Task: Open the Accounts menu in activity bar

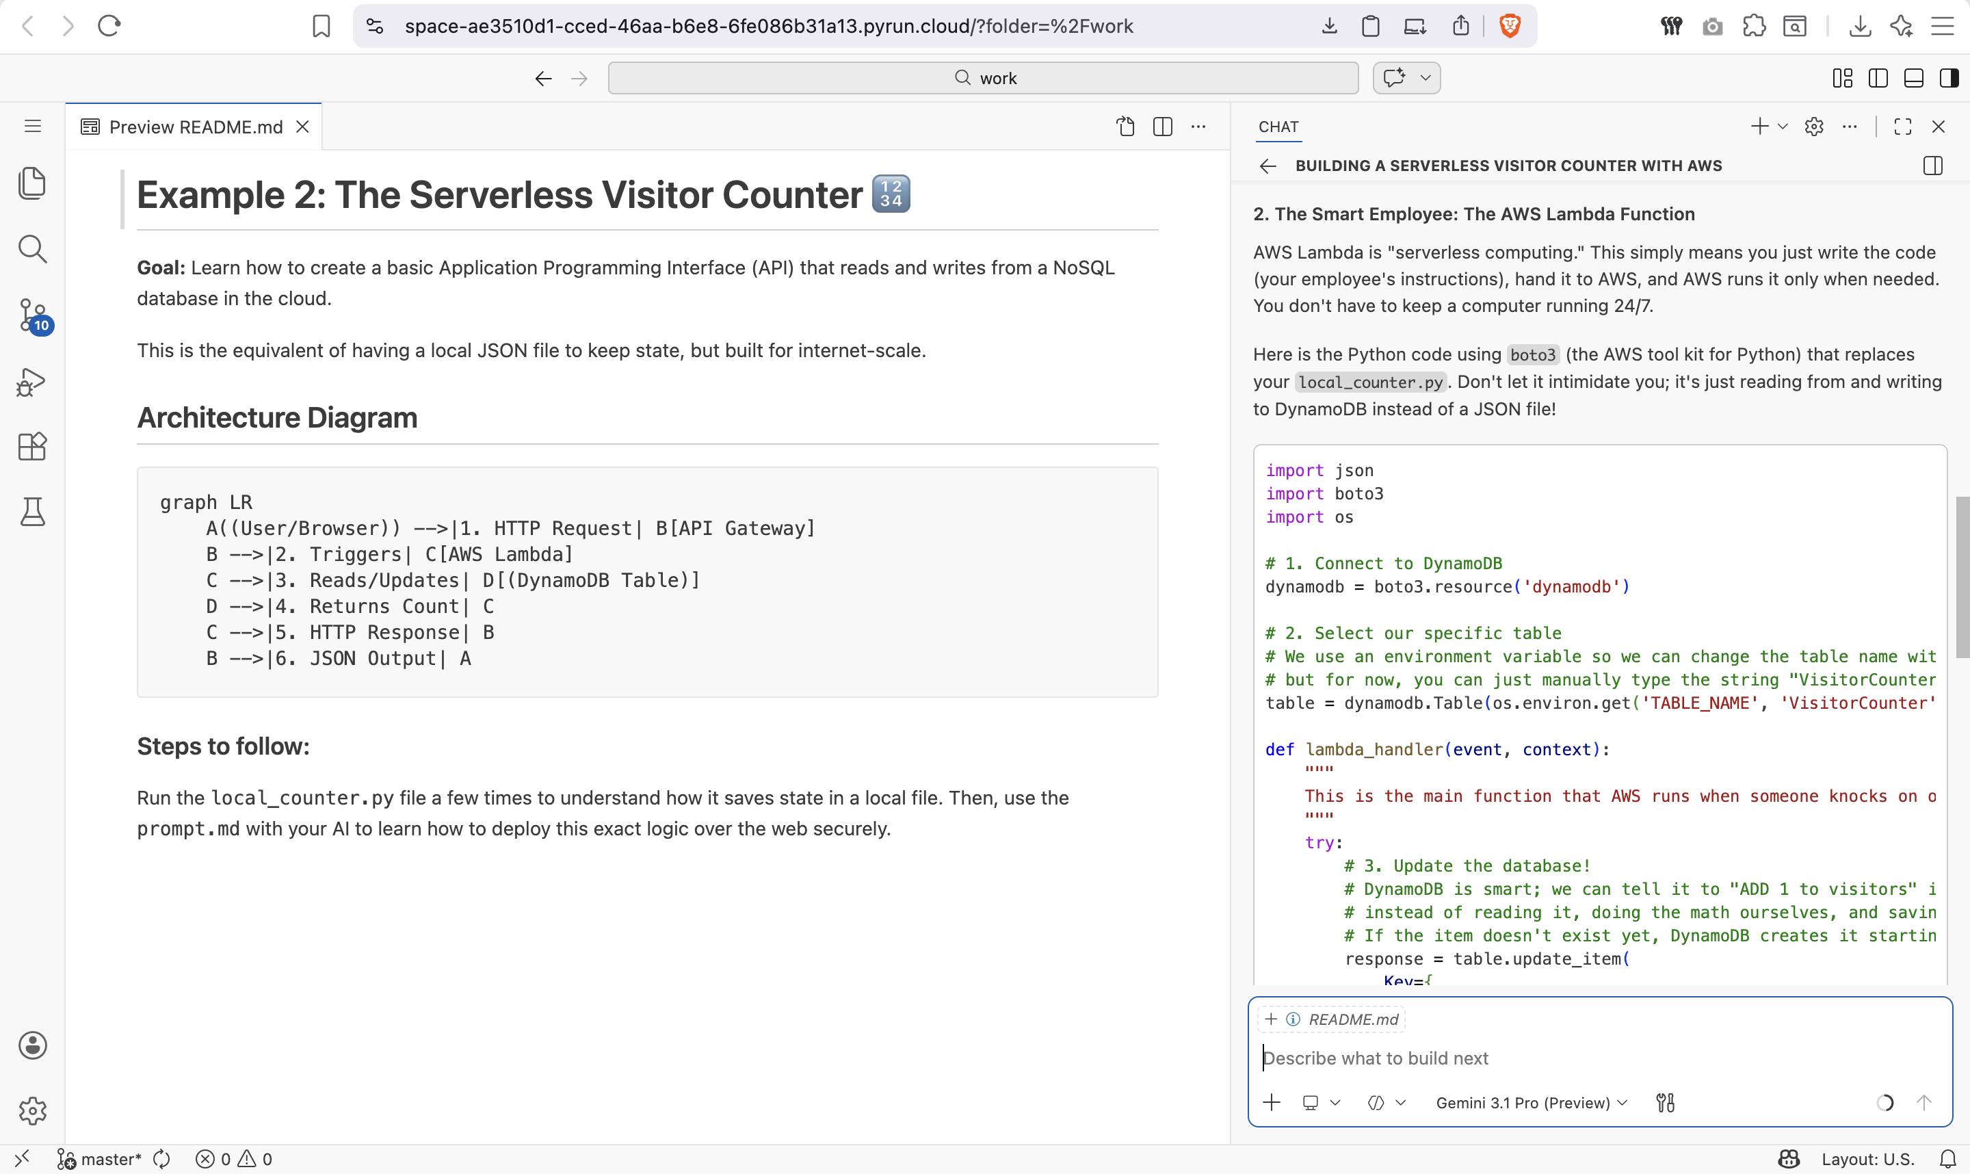Action: pos(32,1045)
